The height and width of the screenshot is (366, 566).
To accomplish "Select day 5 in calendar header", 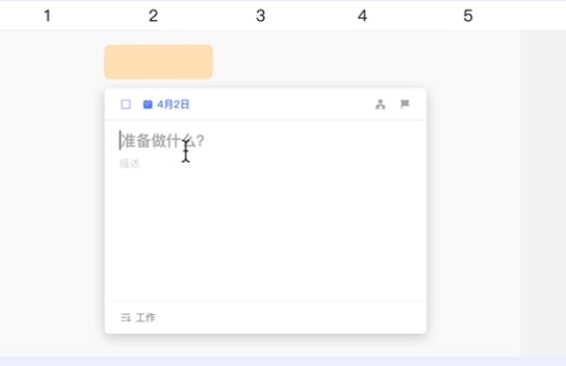I will (x=468, y=16).
